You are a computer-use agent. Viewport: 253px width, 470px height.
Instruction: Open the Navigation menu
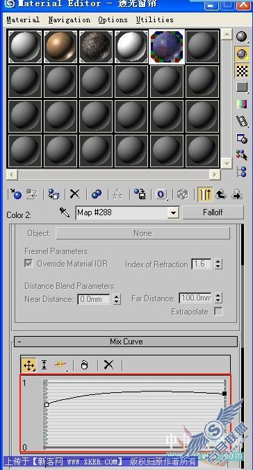tap(69, 19)
